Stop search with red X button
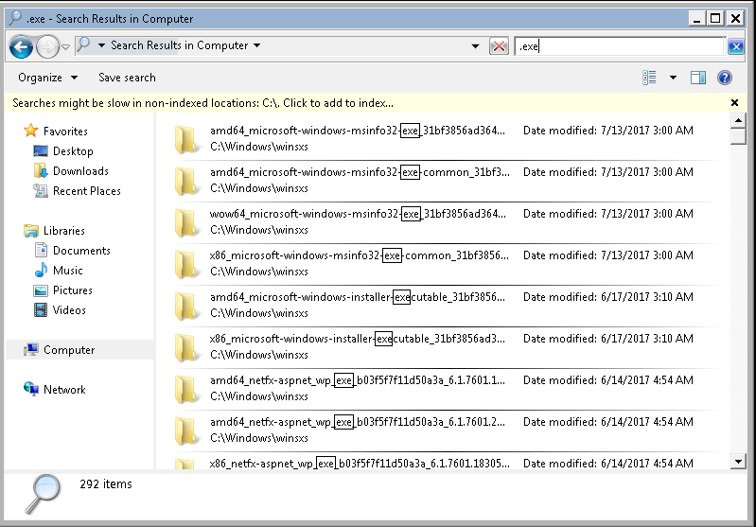The height and width of the screenshot is (527, 756). (499, 46)
